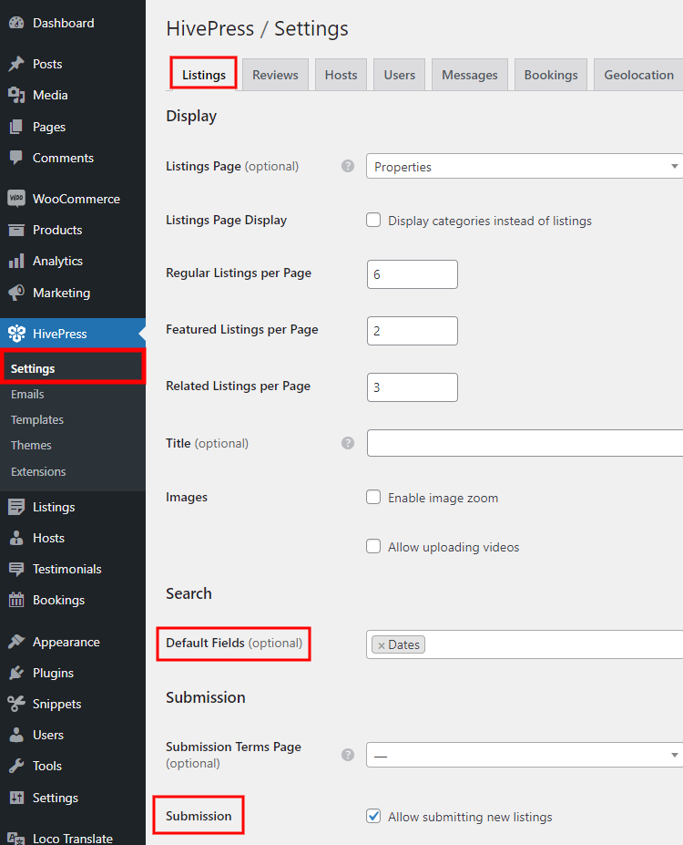Click the Dashboard gauge icon
683x845 pixels.
16,23
